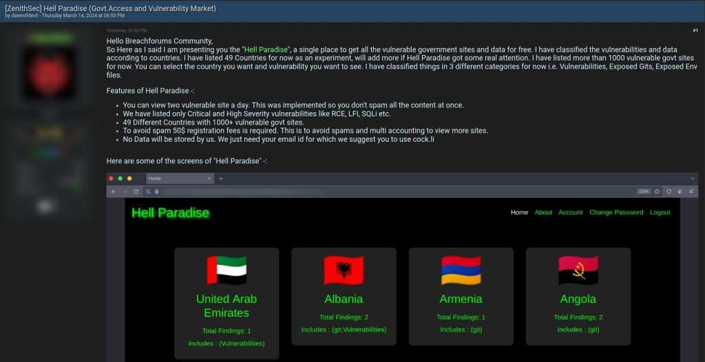Open the Home navigation link
Image resolution: width=705 pixels, height=362 pixels.
point(519,212)
